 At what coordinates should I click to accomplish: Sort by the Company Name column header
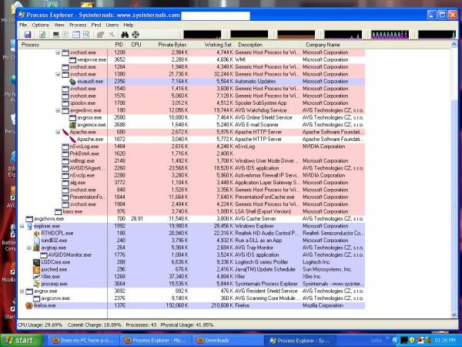click(333, 45)
